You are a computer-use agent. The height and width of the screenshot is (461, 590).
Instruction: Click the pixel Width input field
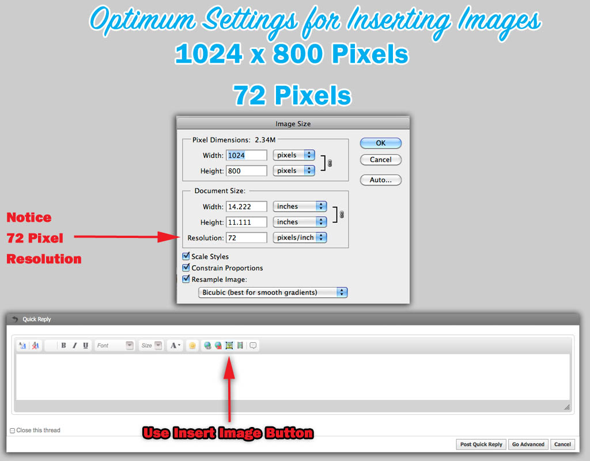[x=247, y=155]
